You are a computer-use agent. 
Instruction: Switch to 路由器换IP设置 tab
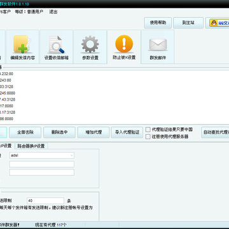[x=31, y=146]
